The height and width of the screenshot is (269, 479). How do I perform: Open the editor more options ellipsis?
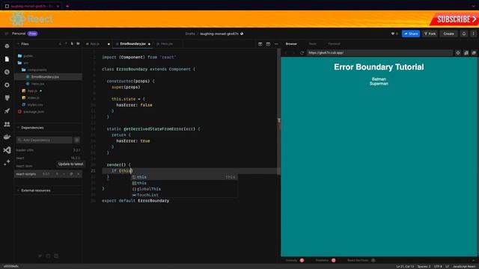click(x=276, y=44)
